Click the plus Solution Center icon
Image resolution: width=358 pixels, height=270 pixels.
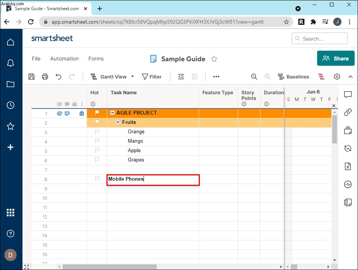[x=10, y=147]
